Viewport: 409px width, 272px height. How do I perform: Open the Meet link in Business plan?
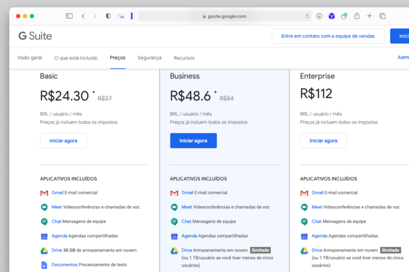tap(187, 207)
